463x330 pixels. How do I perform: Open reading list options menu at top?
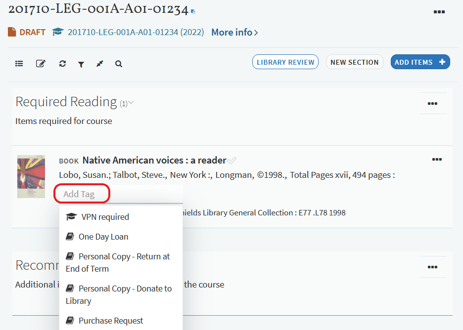(439, 12)
